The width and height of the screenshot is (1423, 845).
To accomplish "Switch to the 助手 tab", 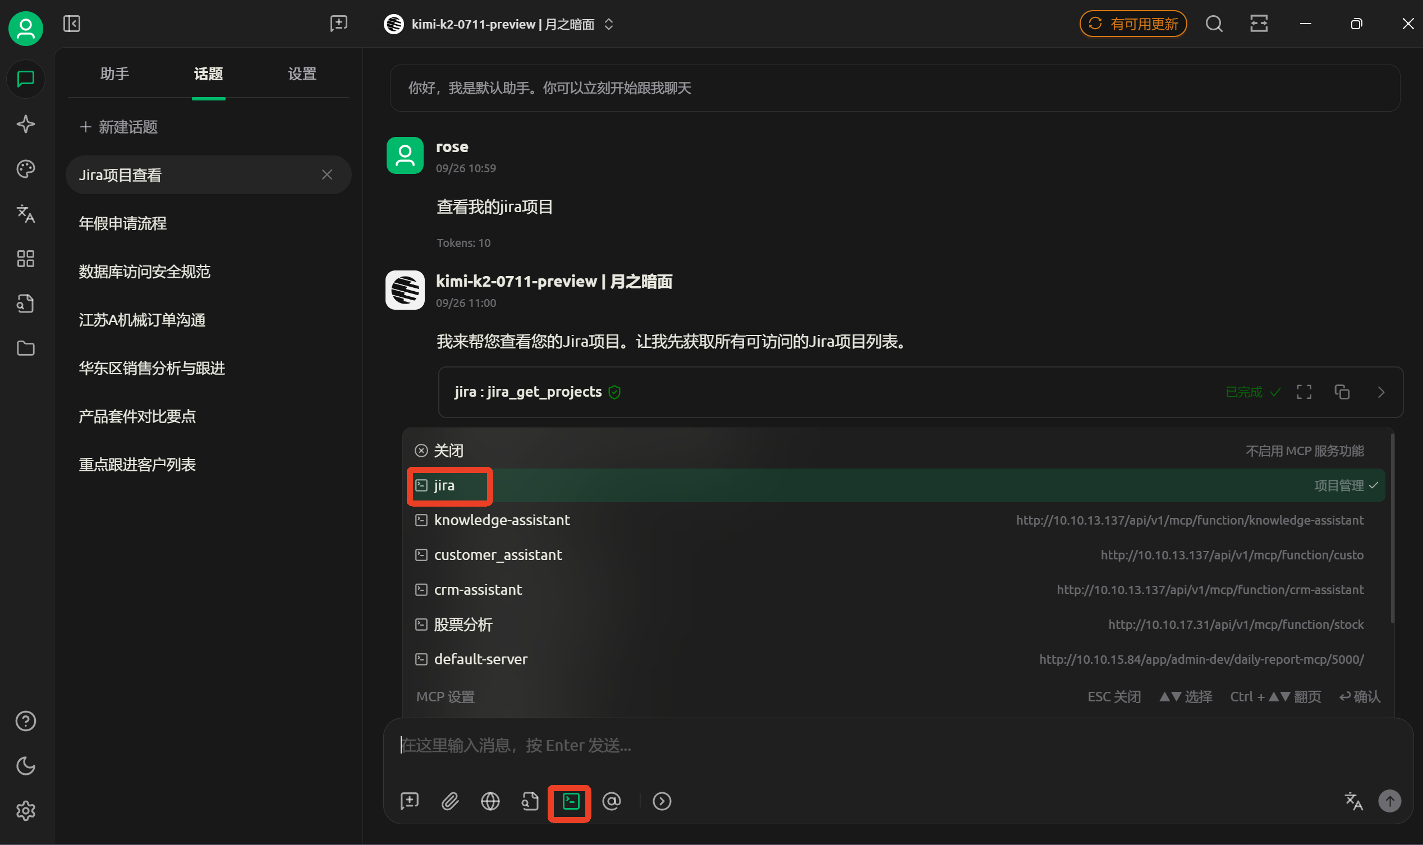I will click(x=114, y=74).
